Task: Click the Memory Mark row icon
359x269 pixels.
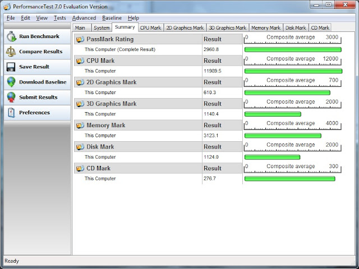Action: (80, 126)
